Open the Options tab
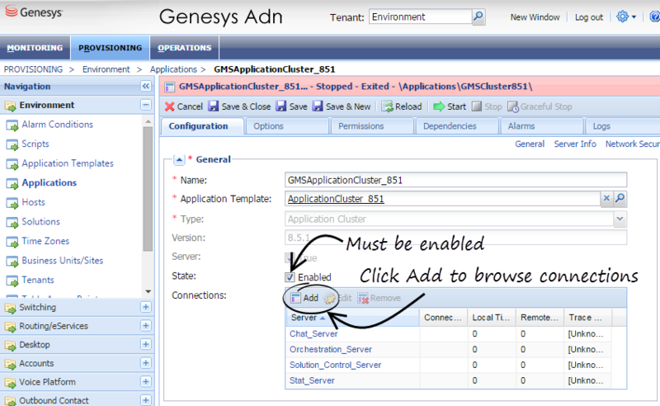 point(286,126)
